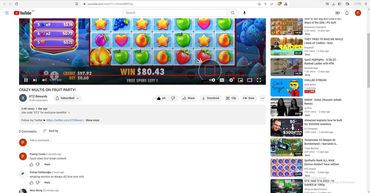Open the browser main menu
Image resolution: width=370 pixels, height=193 pixels.
pos(366,4)
